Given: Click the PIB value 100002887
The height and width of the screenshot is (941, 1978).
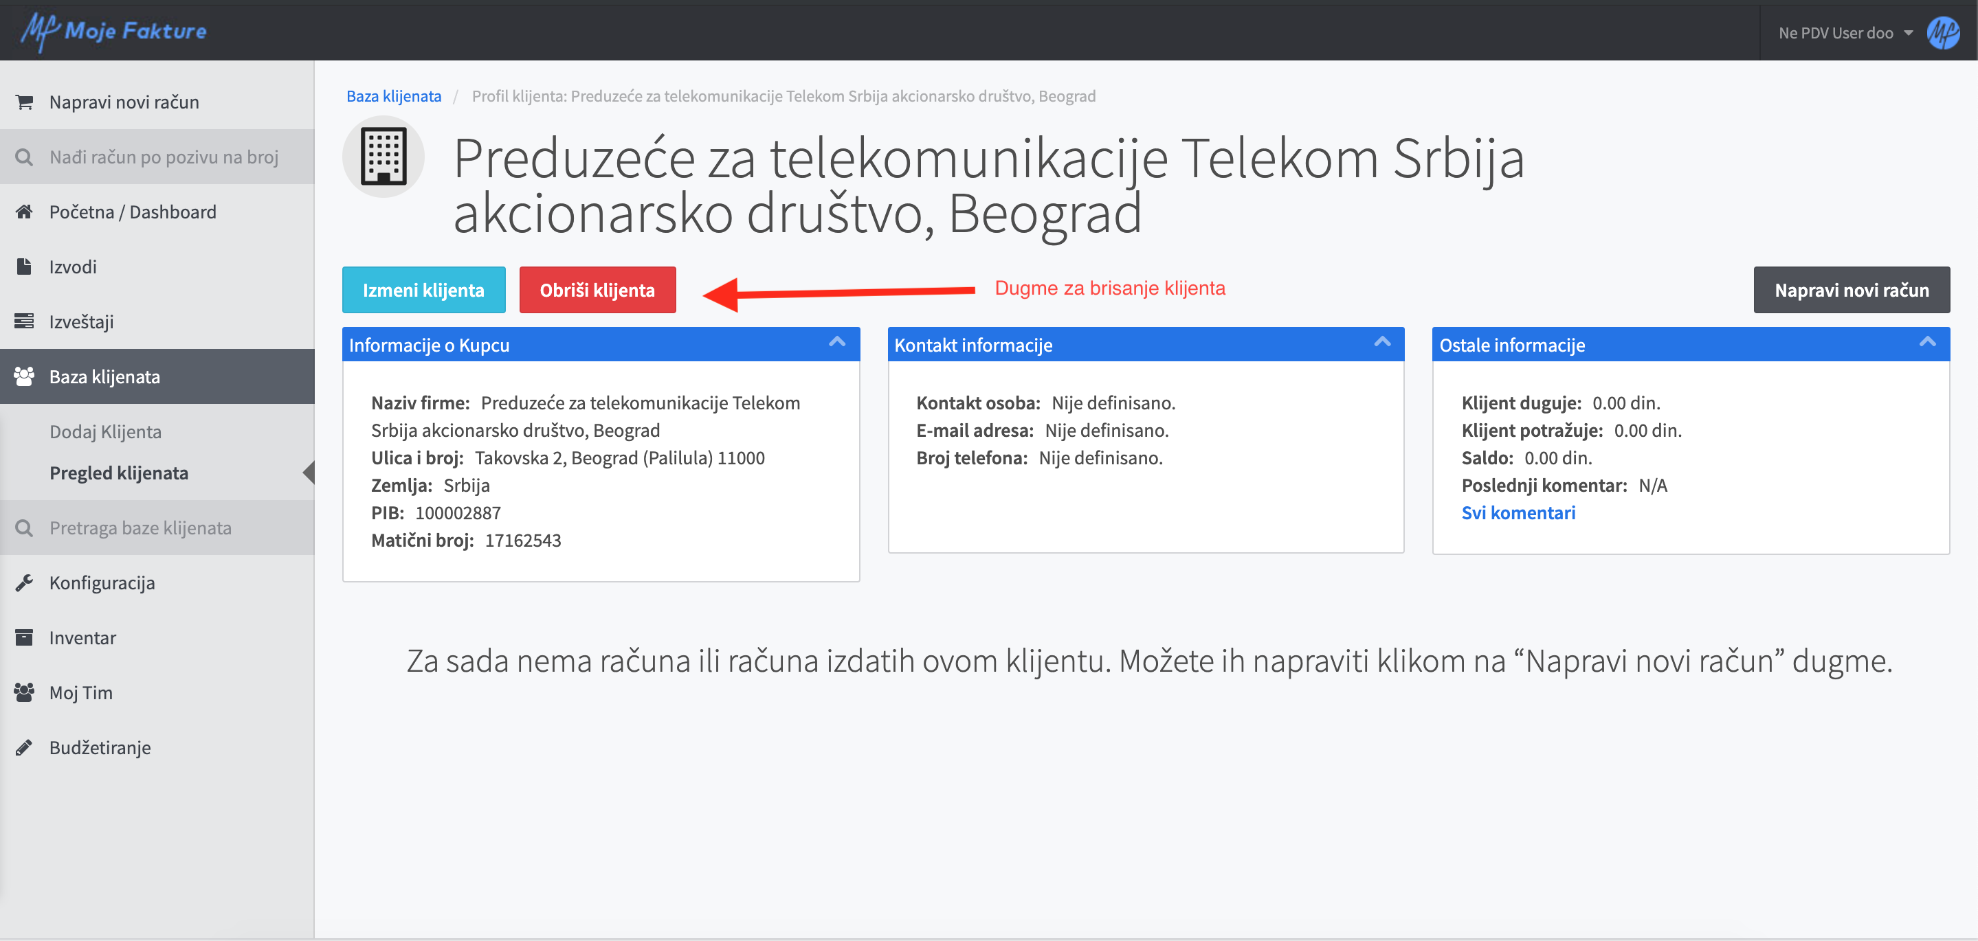Looking at the screenshot, I should tap(458, 512).
